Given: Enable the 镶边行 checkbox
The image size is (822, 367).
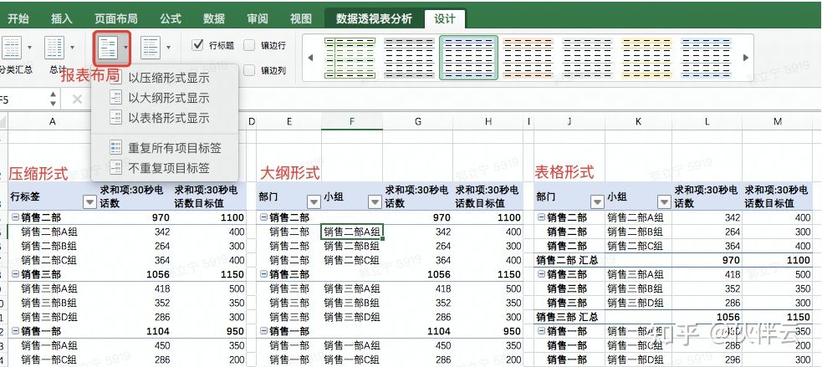Looking at the screenshot, I should [x=249, y=45].
